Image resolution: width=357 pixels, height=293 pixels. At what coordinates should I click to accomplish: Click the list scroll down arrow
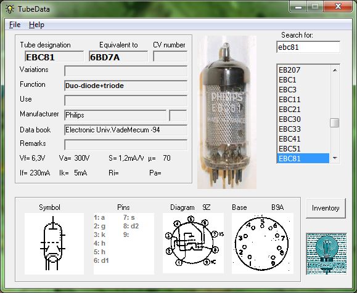pyautogui.click(x=335, y=158)
